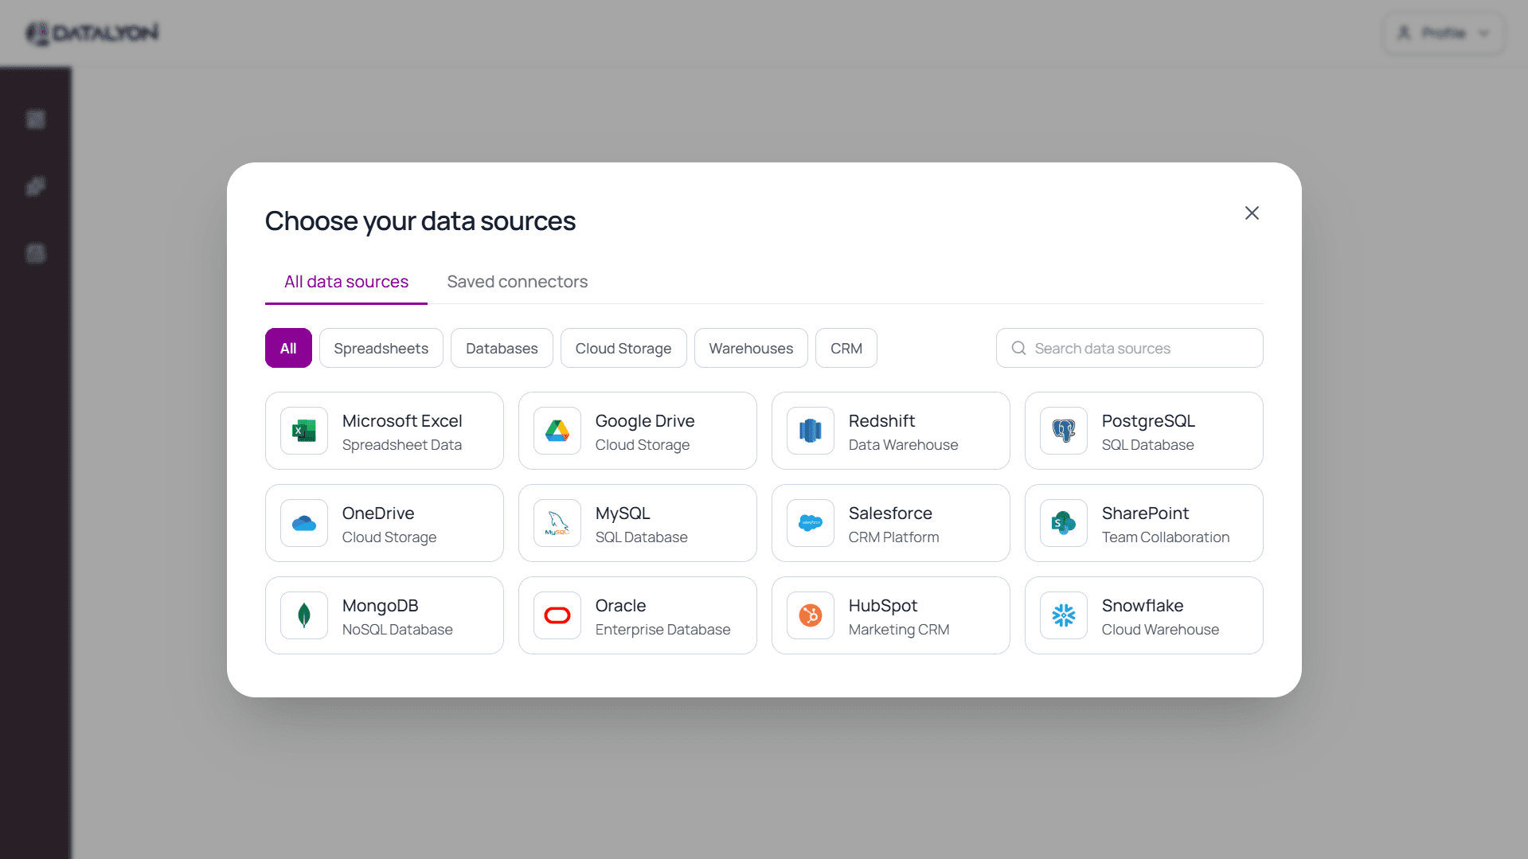Click the 'Enterprise Database' subtitle
Screen dimensions: 1528x859
[x=662, y=629]
